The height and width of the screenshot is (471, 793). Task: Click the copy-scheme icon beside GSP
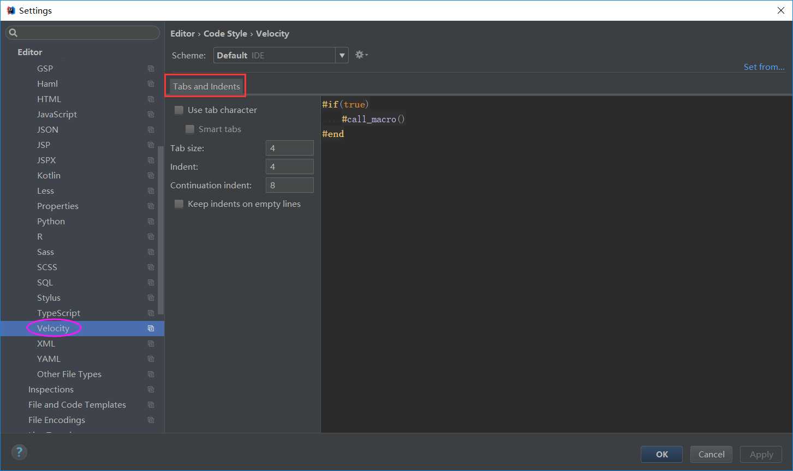(x=151, y=69)
